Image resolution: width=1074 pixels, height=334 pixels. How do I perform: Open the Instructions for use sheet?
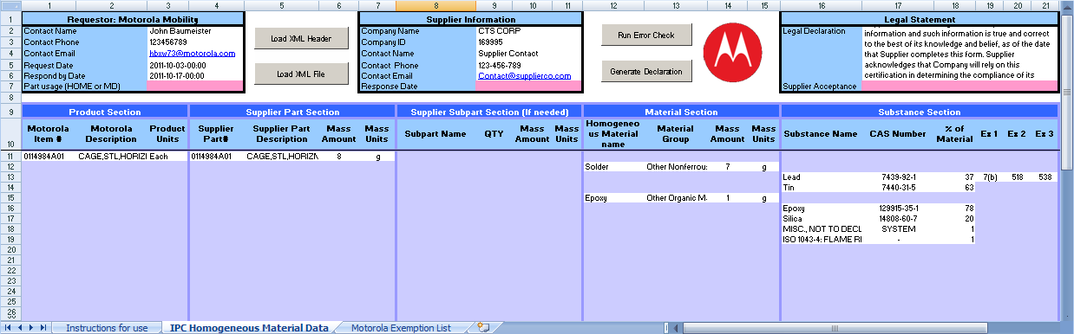pos(108,328)
